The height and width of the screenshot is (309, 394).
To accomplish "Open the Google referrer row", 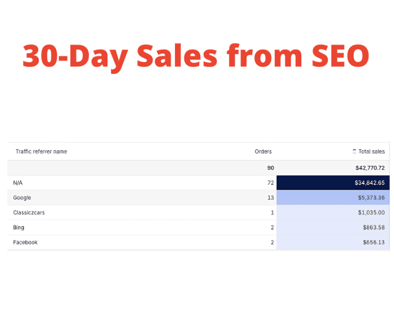I will pos(22,198).
